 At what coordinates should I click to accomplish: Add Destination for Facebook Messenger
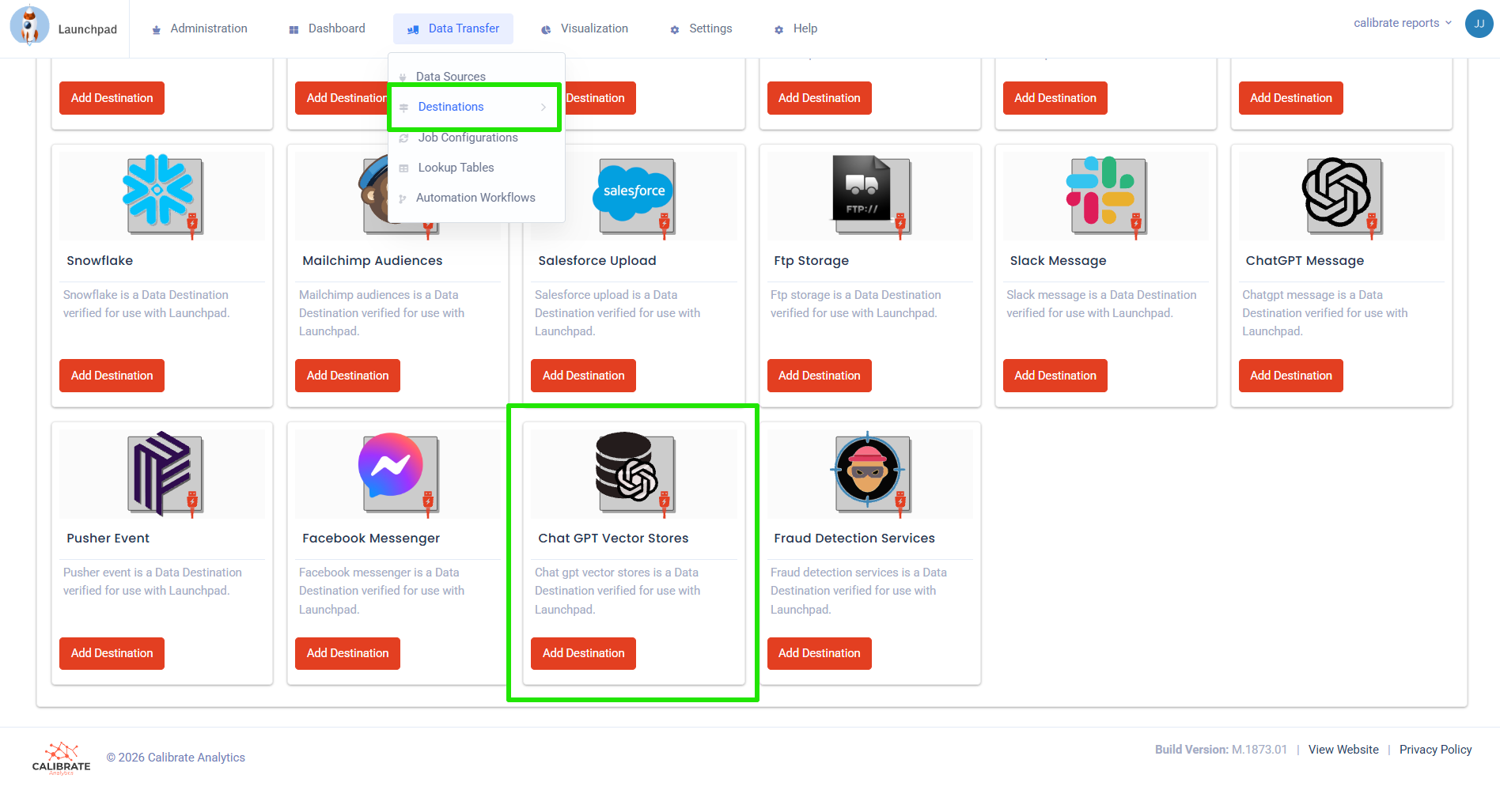[x=347, y=653]
